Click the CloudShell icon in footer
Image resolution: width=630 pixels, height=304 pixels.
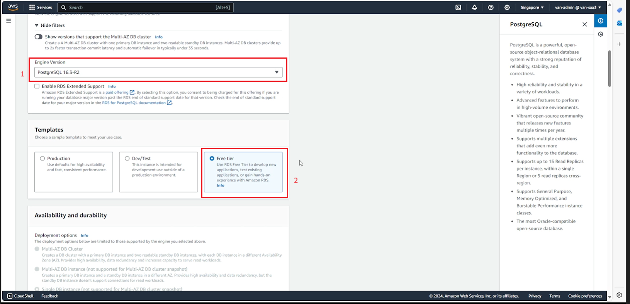[x=10, y=296]
